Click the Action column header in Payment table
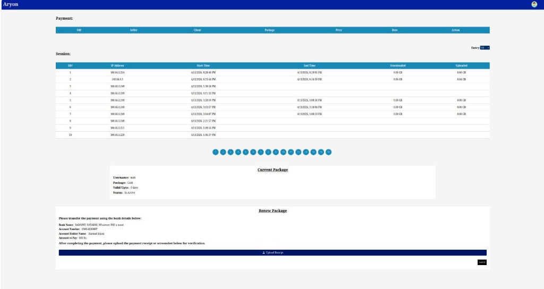This screenshot has width=544, height=289. pos(455,30)
